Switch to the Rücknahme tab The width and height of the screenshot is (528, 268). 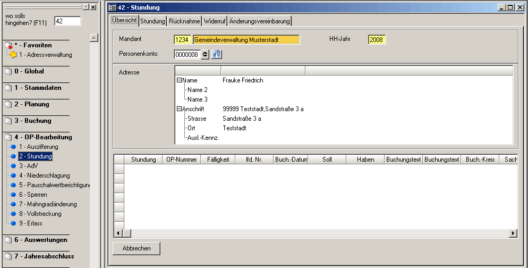click(184, 21)
